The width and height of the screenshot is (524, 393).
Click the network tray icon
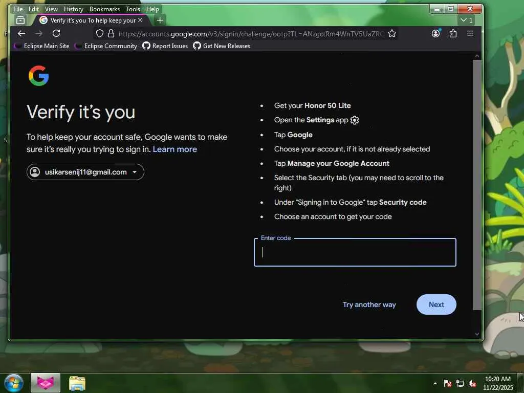coord(460,383)
